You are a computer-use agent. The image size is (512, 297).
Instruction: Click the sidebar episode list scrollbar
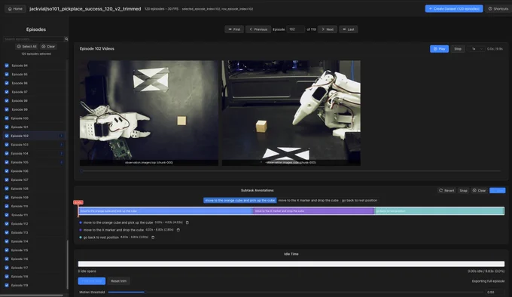[67, 265]
